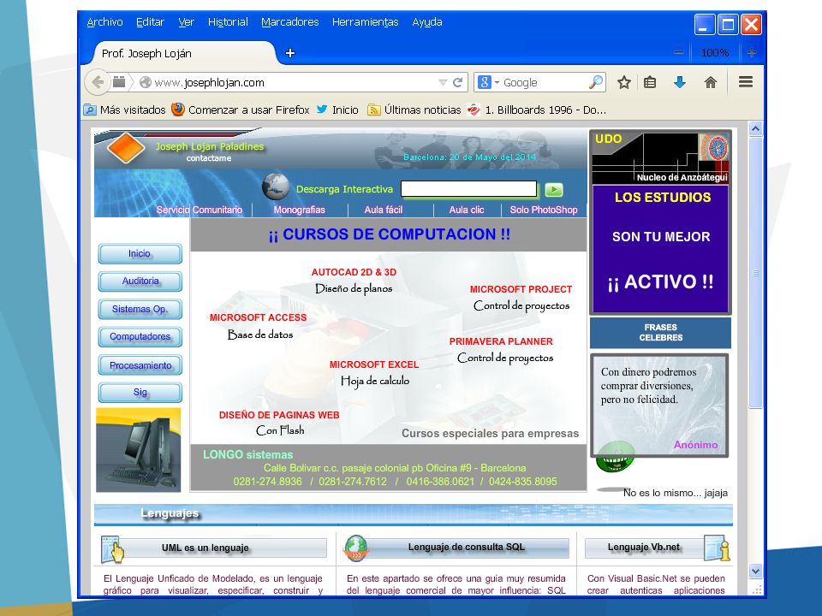Open the '1. Billboards 1996' bookmark
The height and width of the screenshot is (616, 822).
pos(537,110)
